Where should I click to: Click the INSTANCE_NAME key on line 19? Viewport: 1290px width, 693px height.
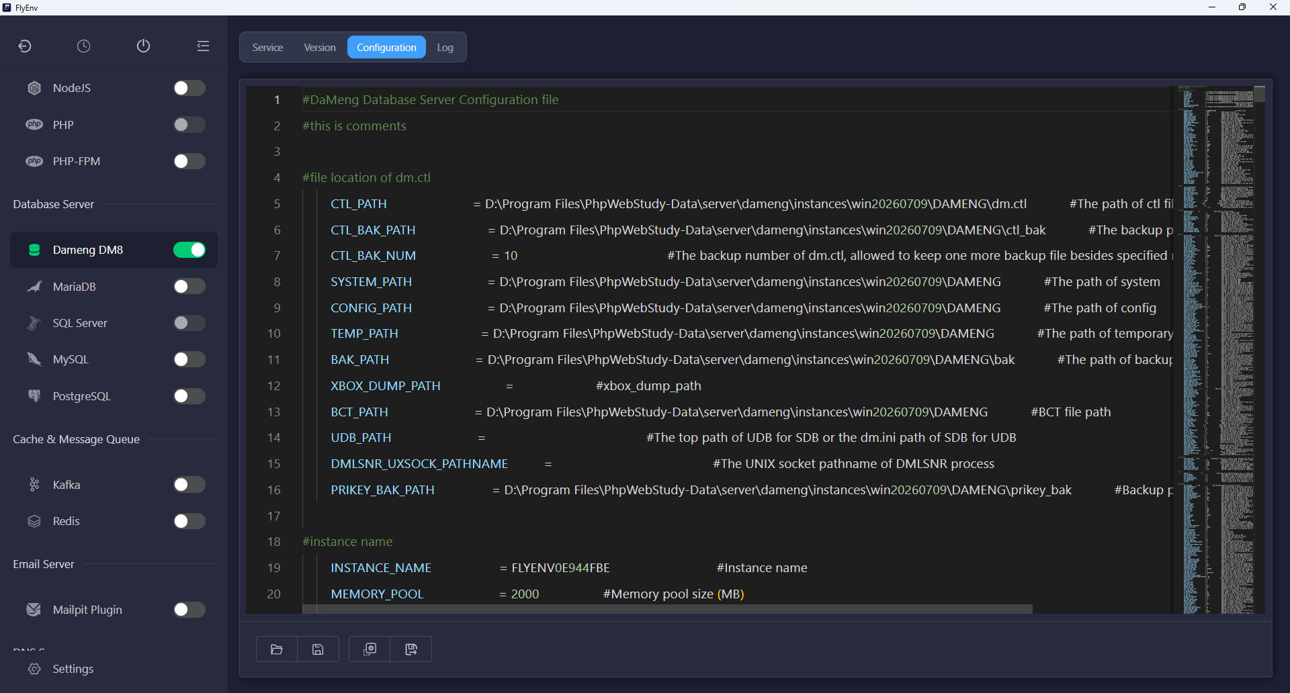click(381, 568)
